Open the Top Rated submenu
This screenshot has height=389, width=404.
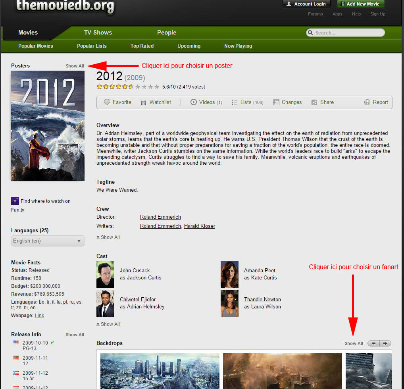click(x=142, y=46)
